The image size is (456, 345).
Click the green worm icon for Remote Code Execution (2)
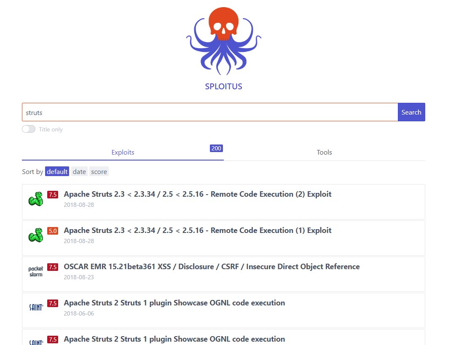click(x=36, y=199)
